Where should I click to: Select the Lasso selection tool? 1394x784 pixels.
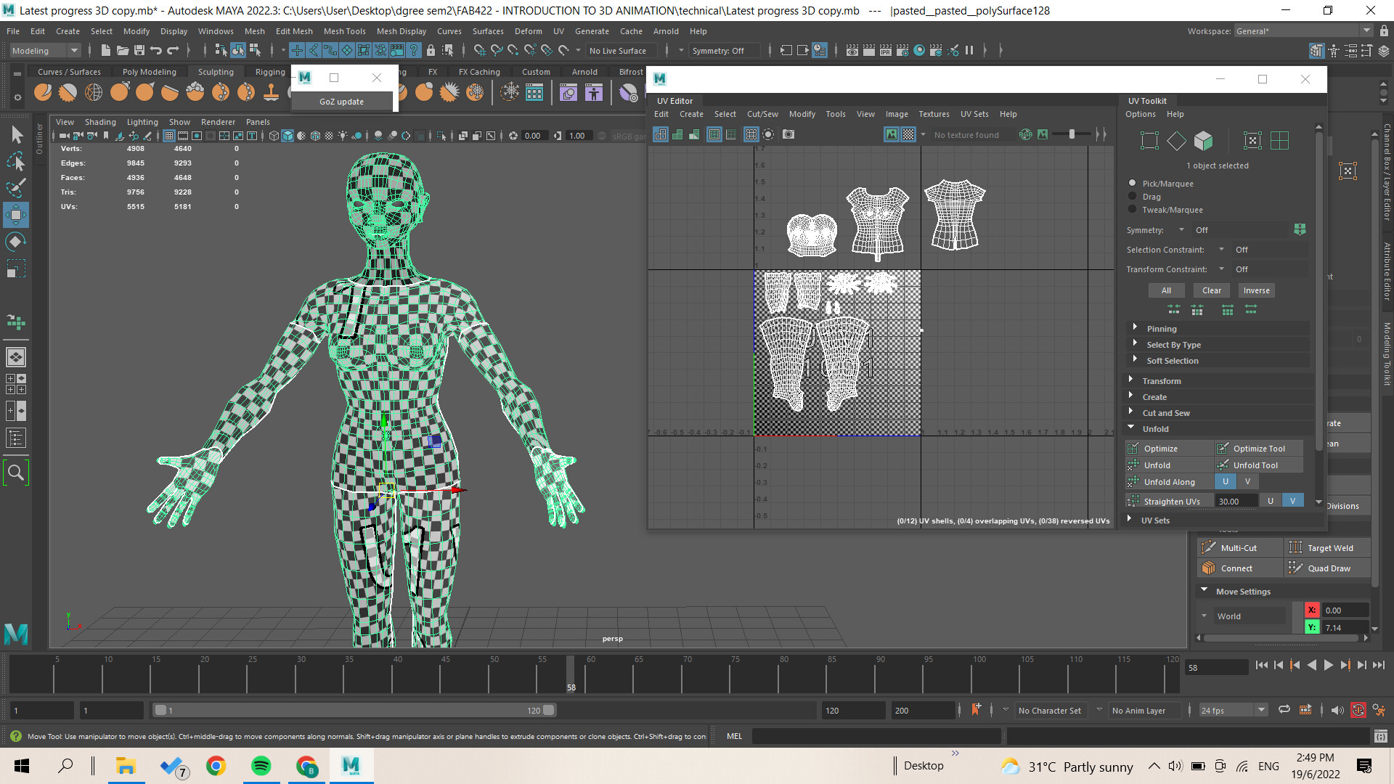click(x=15, y=161)
